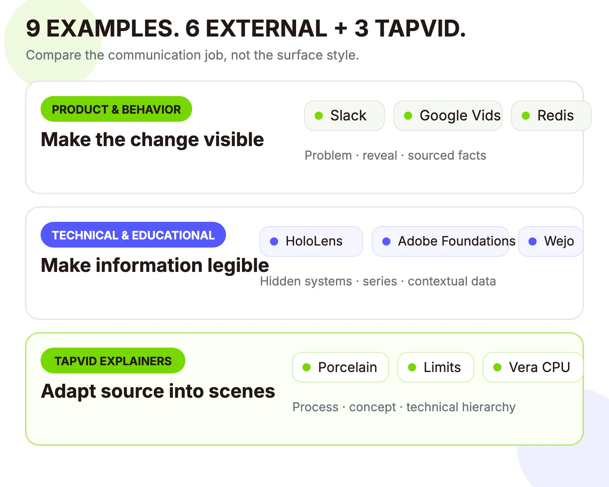Click the Make the change visible heading
609x487 pixels.
(x=152, y=139)
